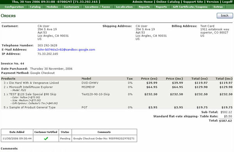Click the Version link

coord(213,2)
